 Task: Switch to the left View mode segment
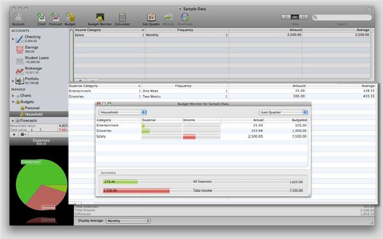pos(286,17)
